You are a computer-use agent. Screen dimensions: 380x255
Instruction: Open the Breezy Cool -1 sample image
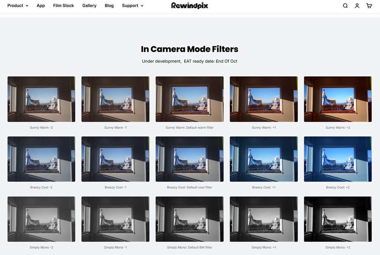point(115,159)
